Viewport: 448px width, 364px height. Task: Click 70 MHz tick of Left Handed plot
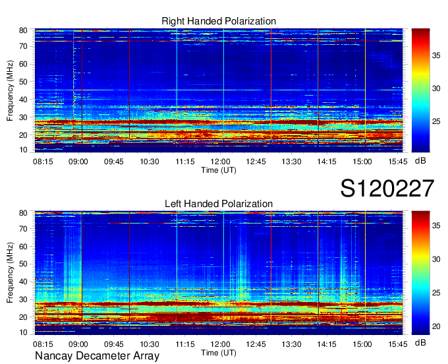[x=23, y=229]
